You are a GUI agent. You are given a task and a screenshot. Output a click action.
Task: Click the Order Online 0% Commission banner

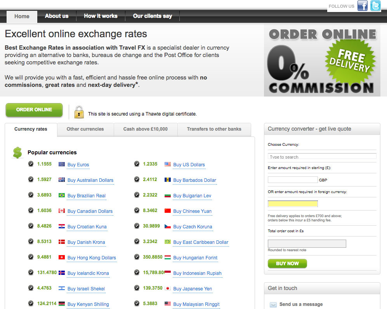click(x=322, y=60)
